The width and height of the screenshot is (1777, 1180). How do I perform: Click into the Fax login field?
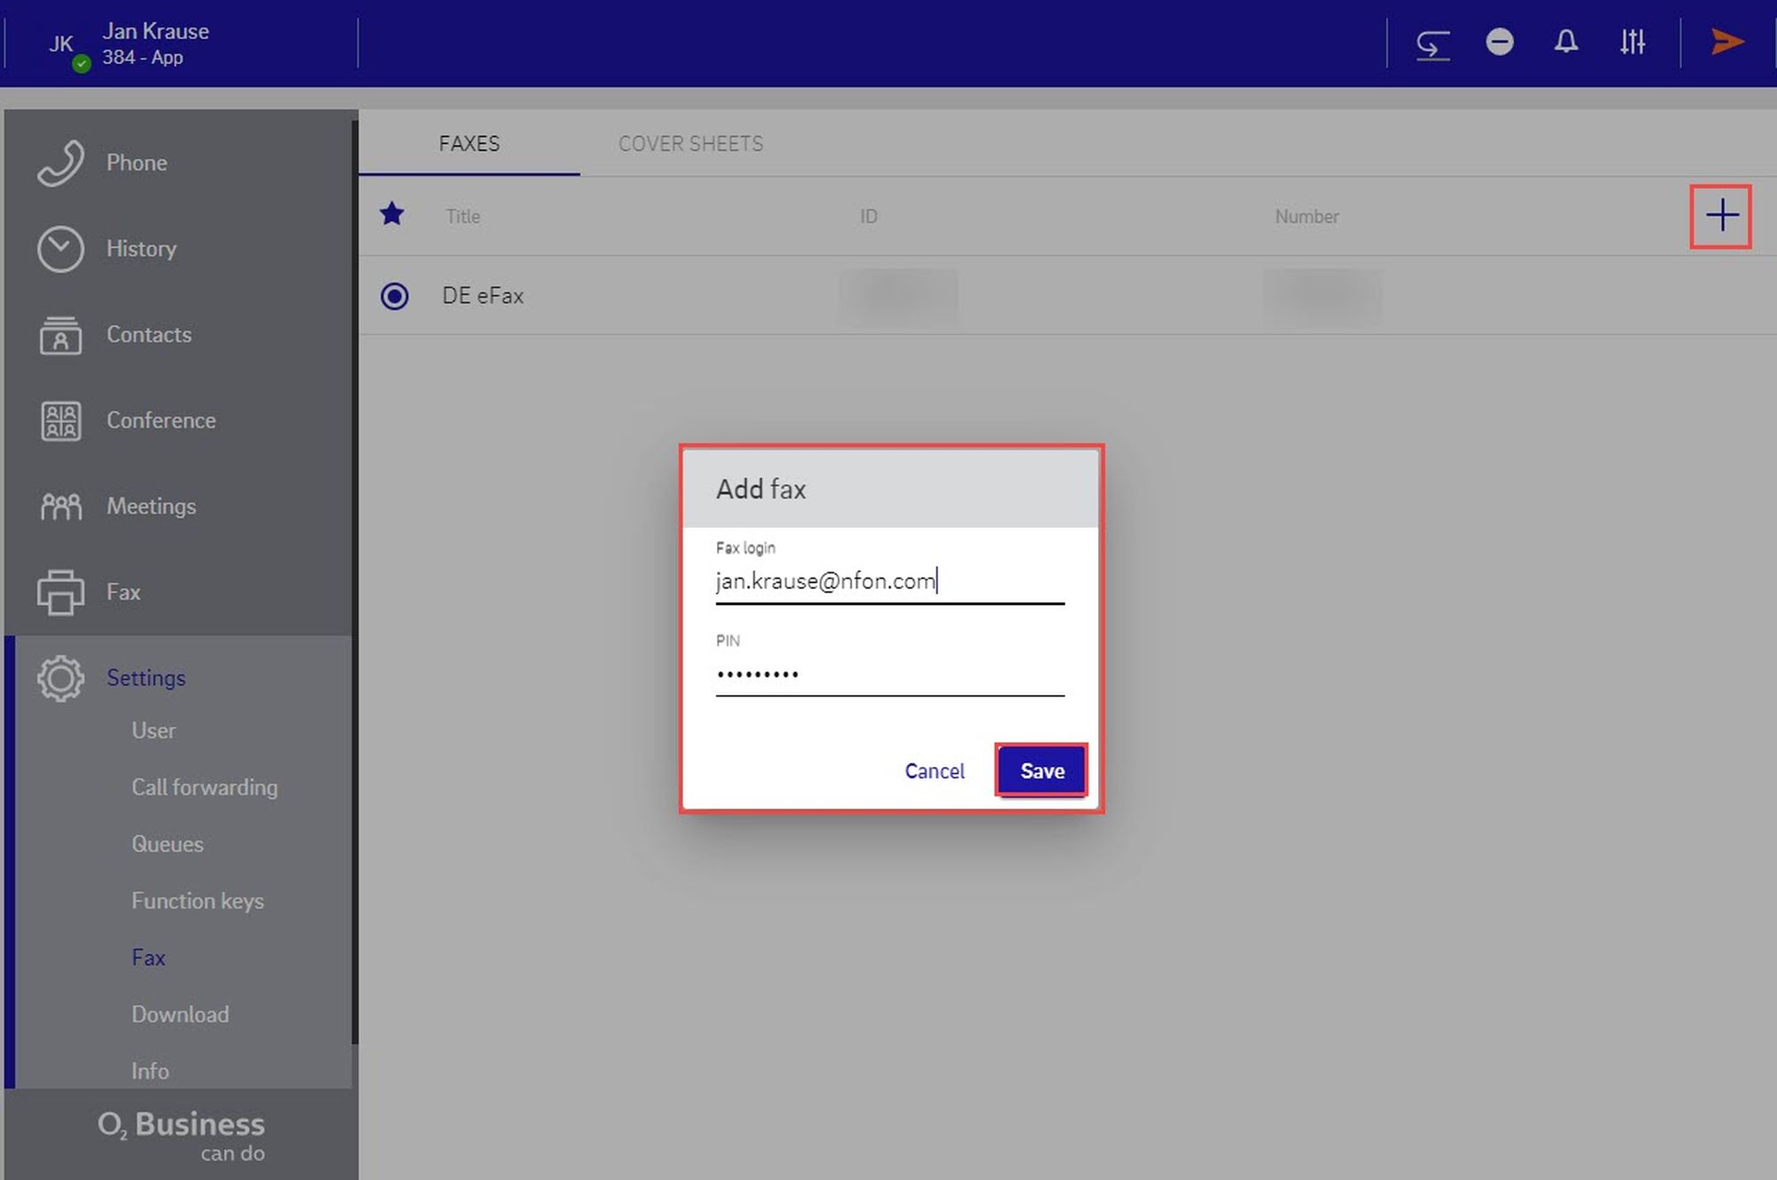[x=888, y=582]
